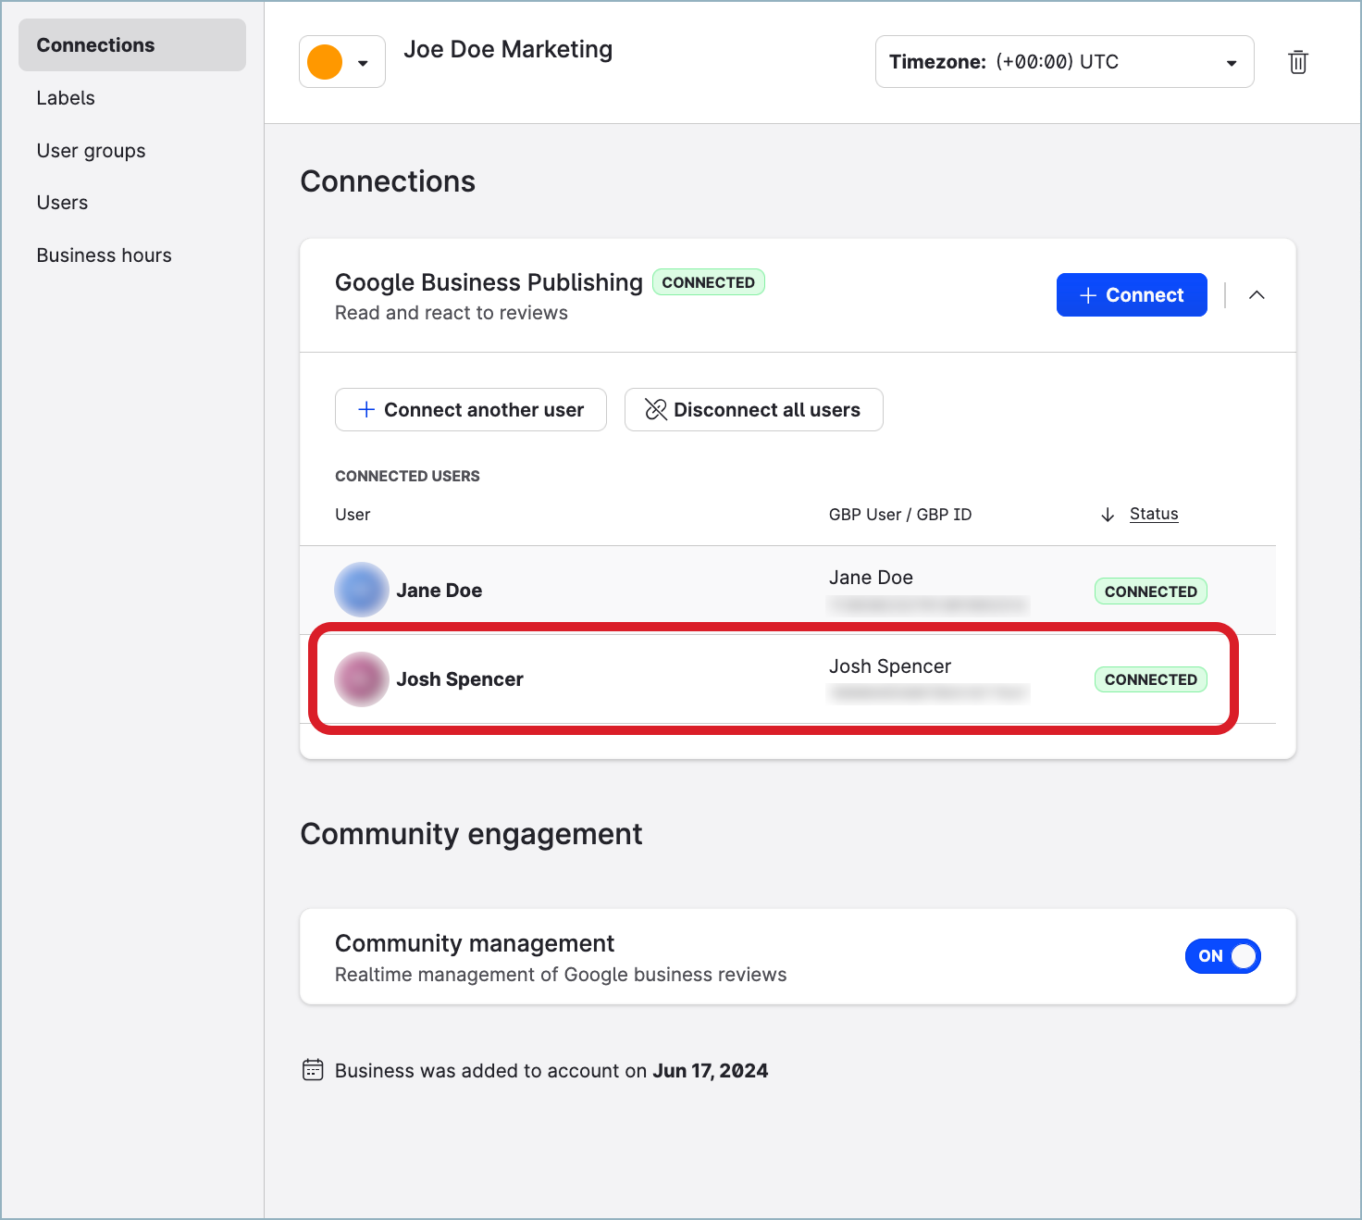
Task: Go to User groups in sidebar
Action: click(91, 151)
